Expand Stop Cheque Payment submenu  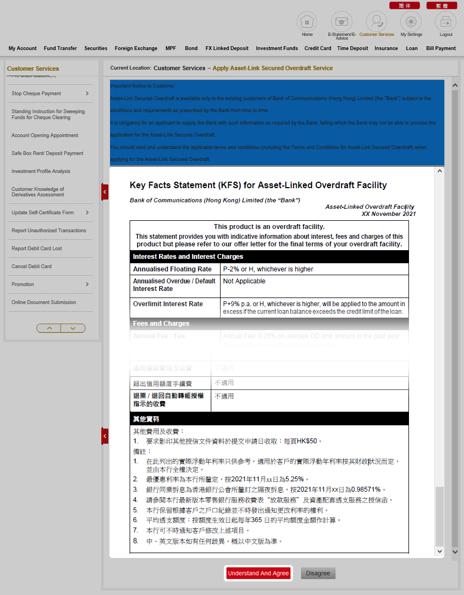click(87, 94)
